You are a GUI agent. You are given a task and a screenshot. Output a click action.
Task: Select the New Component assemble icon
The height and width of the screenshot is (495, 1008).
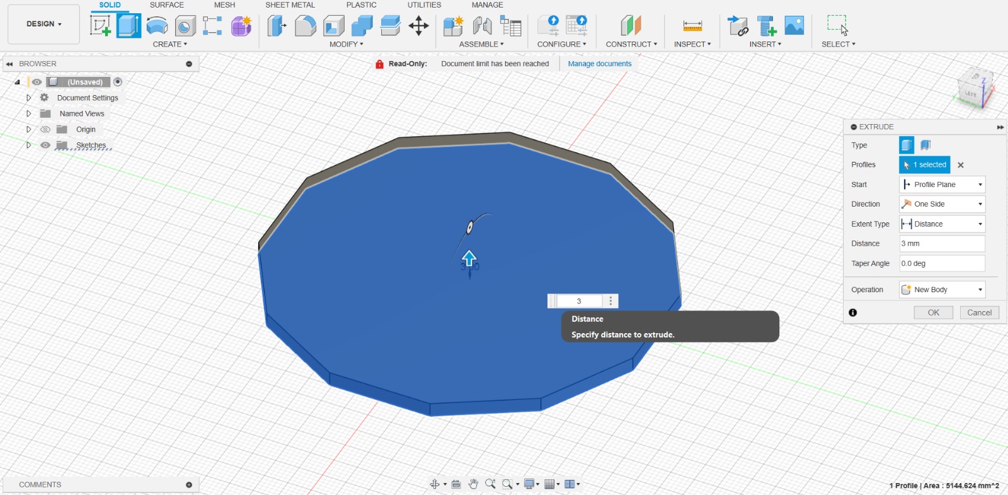coord(454,26)
